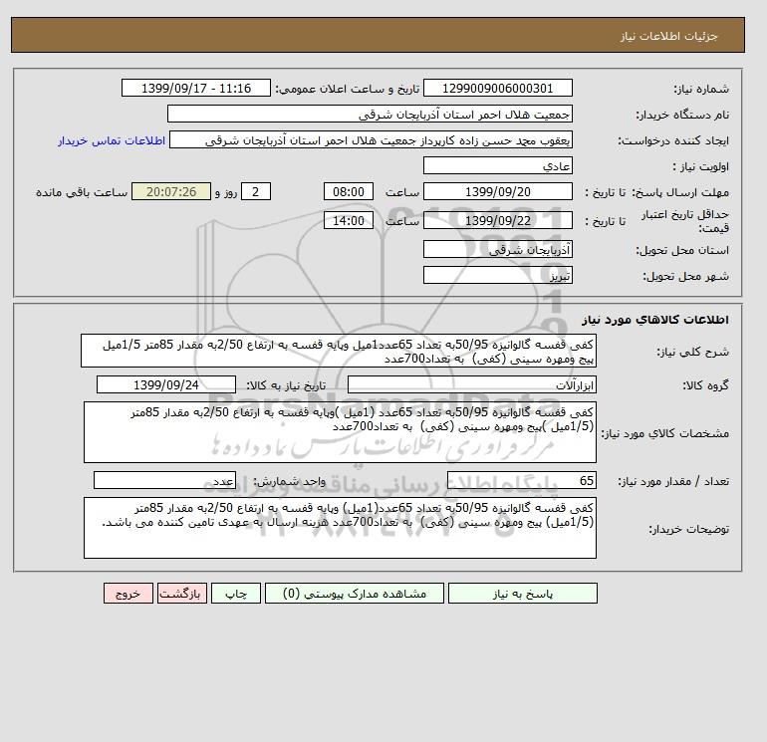Viewport: 767px width, 742px height.
Task: Select response deadline time 08:00
Action: (349, 192)
